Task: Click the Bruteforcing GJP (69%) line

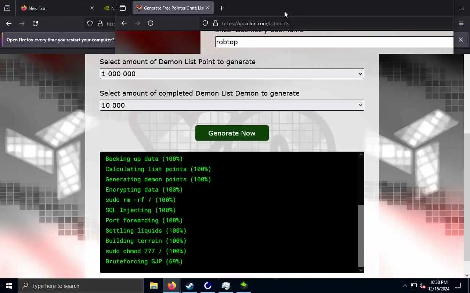Action: [x=144, y=261]
